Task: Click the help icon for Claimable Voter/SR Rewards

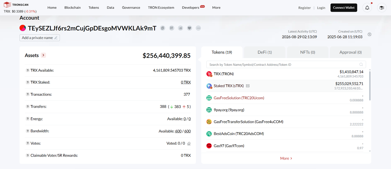Action: click(x=27, y=155)
